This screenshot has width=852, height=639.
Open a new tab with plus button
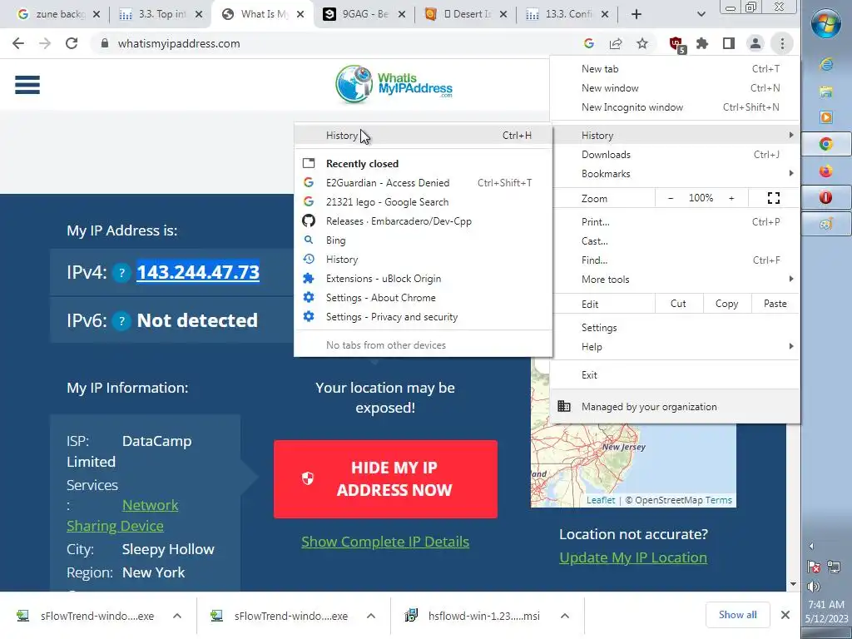[637, 14]
